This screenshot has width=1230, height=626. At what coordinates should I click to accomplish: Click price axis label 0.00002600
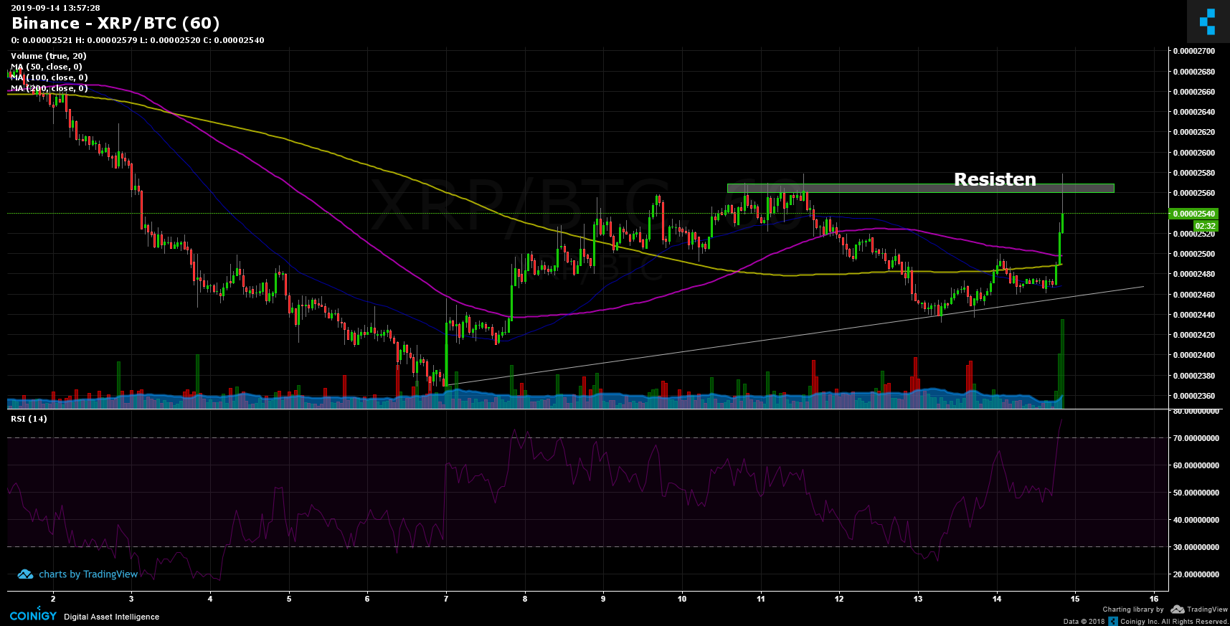(x=1194, y=153)
